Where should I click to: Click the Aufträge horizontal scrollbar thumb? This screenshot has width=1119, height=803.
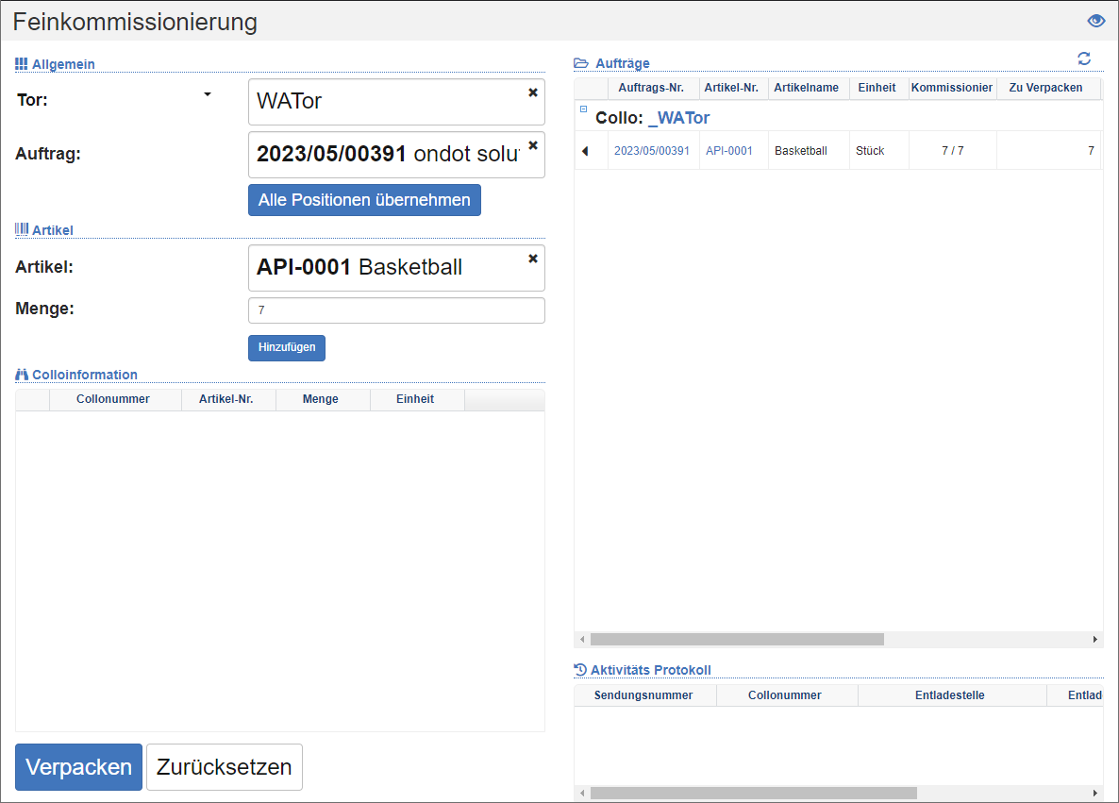click(736, 639)
